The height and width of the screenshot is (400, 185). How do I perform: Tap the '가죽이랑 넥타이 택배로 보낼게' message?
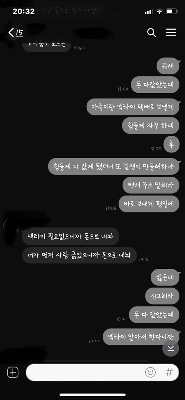click(x=133, y=107)
